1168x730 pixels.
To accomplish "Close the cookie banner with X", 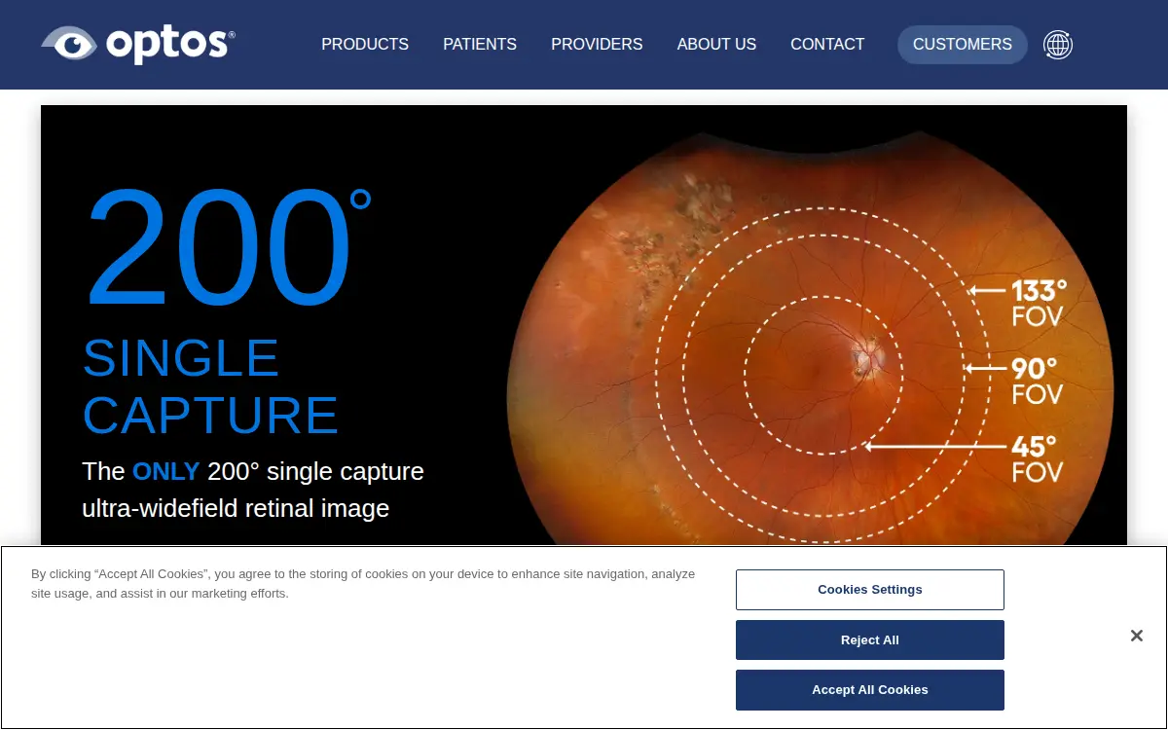I will coord(1136,636).
